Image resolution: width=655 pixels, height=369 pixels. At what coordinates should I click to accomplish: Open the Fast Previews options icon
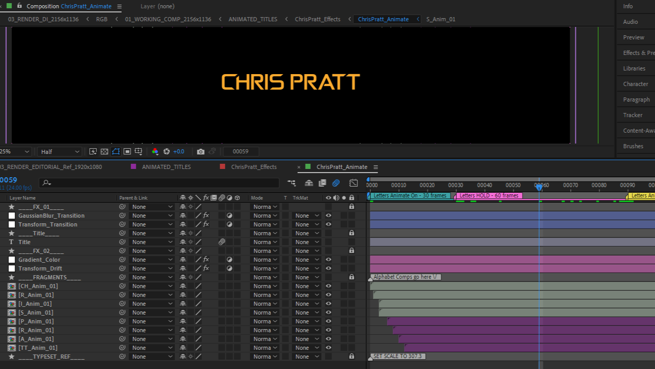coord(93,151)
